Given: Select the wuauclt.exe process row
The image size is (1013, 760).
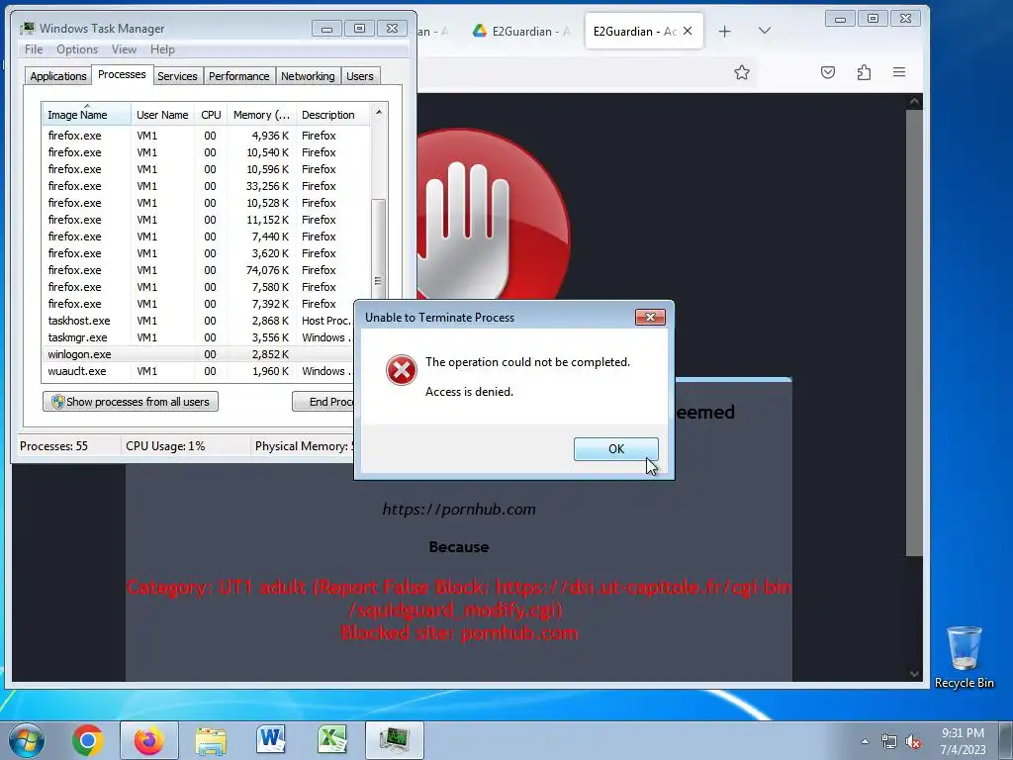Looking at the screenshot, I should (199, 371).
